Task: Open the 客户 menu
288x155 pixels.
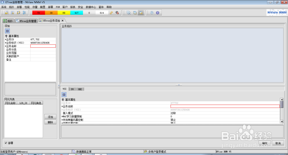Action: (x=65, y=7)
